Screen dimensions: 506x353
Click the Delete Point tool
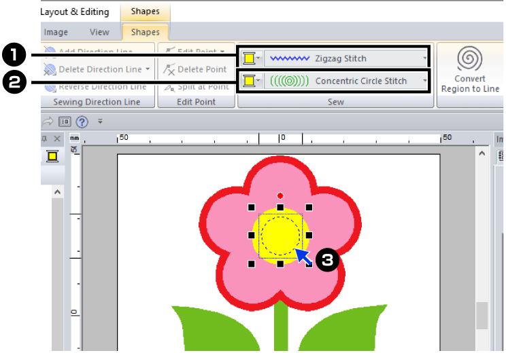click(x=195, y=69)
